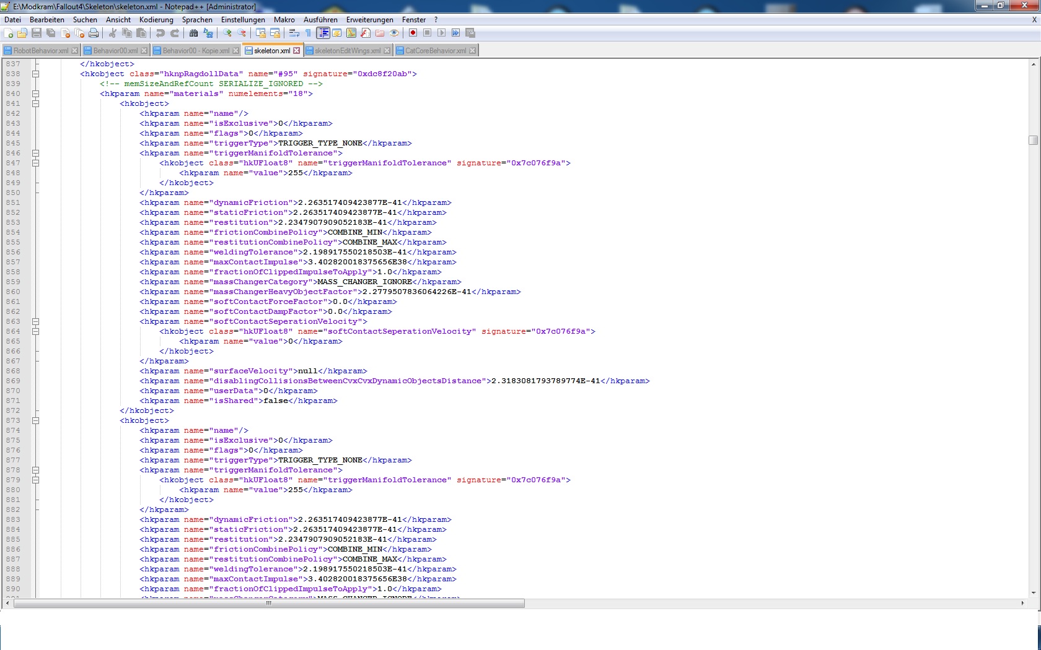Close the skeleton.xml tab
Image resolution: width=1041 pixels, height=650 pixels.
297,51
